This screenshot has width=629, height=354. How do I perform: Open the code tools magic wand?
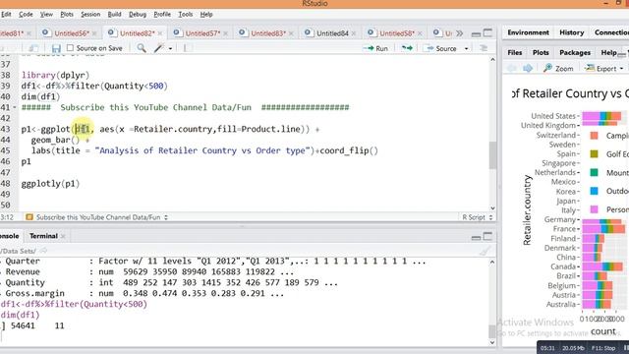pos(159,48)
